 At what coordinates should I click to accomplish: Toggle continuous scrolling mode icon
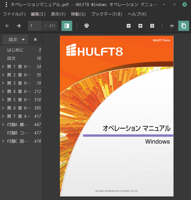[x=172, y=26]
